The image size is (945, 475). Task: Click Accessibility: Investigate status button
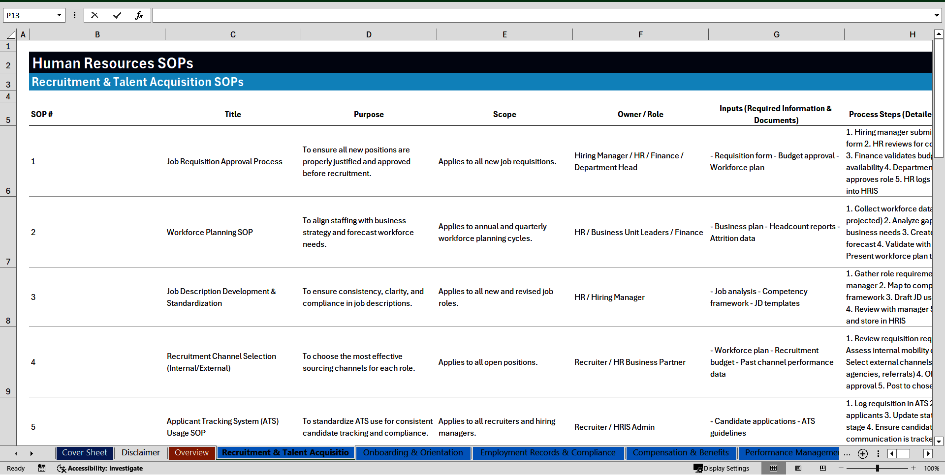(x=100, y=468)
